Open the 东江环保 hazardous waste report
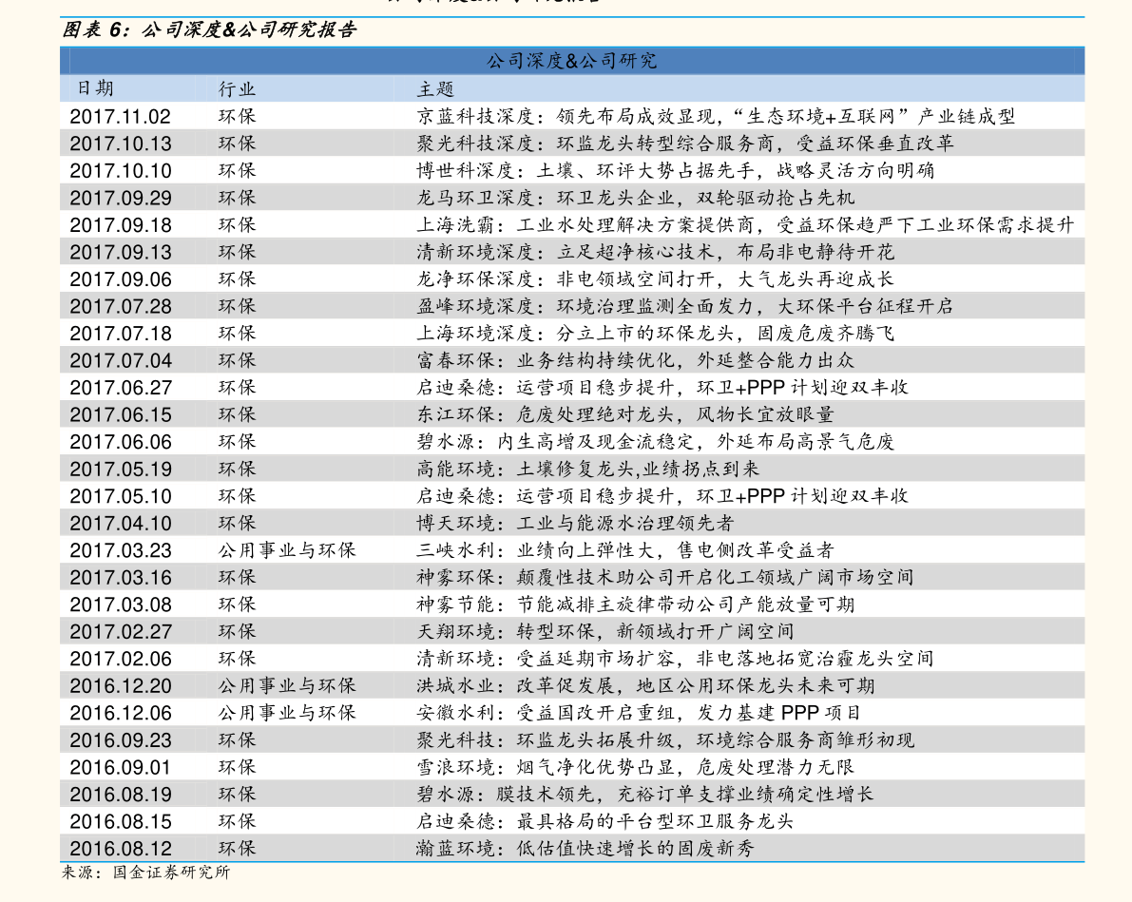Screen dimensions: 1132x902 pyautogui.click(x=625, y=414)
